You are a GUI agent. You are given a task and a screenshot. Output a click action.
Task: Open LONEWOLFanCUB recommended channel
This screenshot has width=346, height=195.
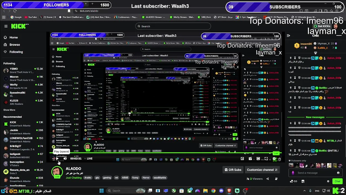[x=23, y=139]
